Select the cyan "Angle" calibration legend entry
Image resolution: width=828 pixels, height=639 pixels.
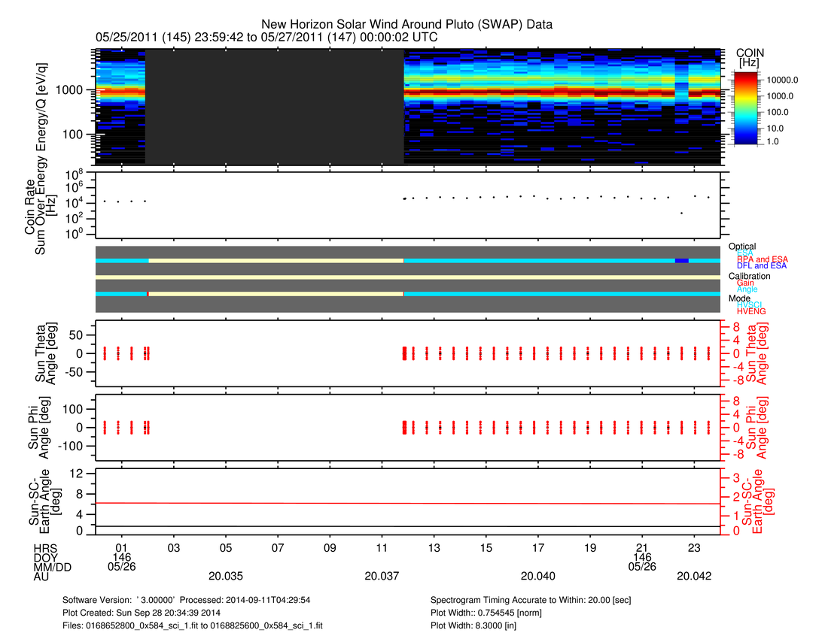pos(747,289)
